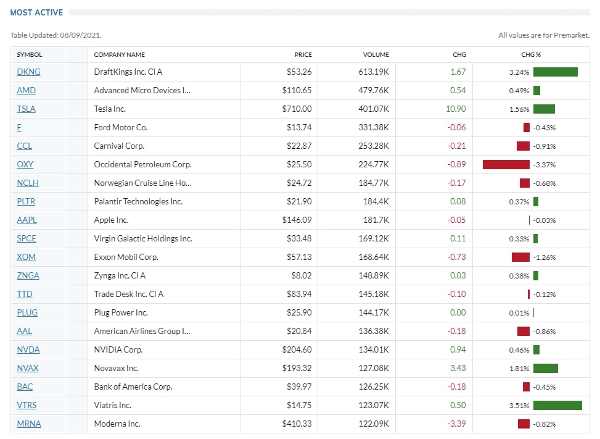The width and height of the screenshot is (600, 439).
Task: Open the MRNA ticker link
Action: tap(29, 424)
